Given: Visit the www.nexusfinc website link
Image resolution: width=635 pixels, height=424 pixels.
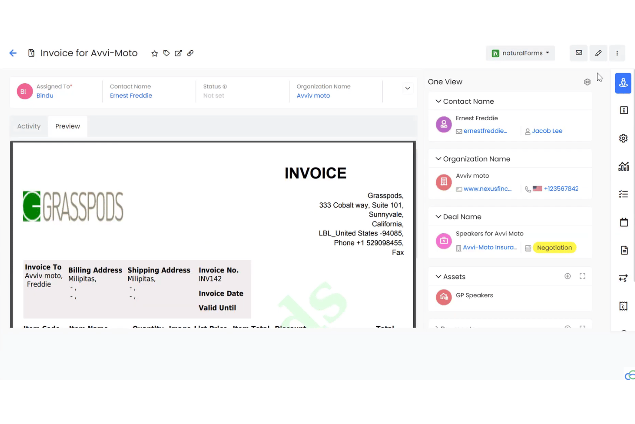Looking at the screenshot, I should point(487,189).
